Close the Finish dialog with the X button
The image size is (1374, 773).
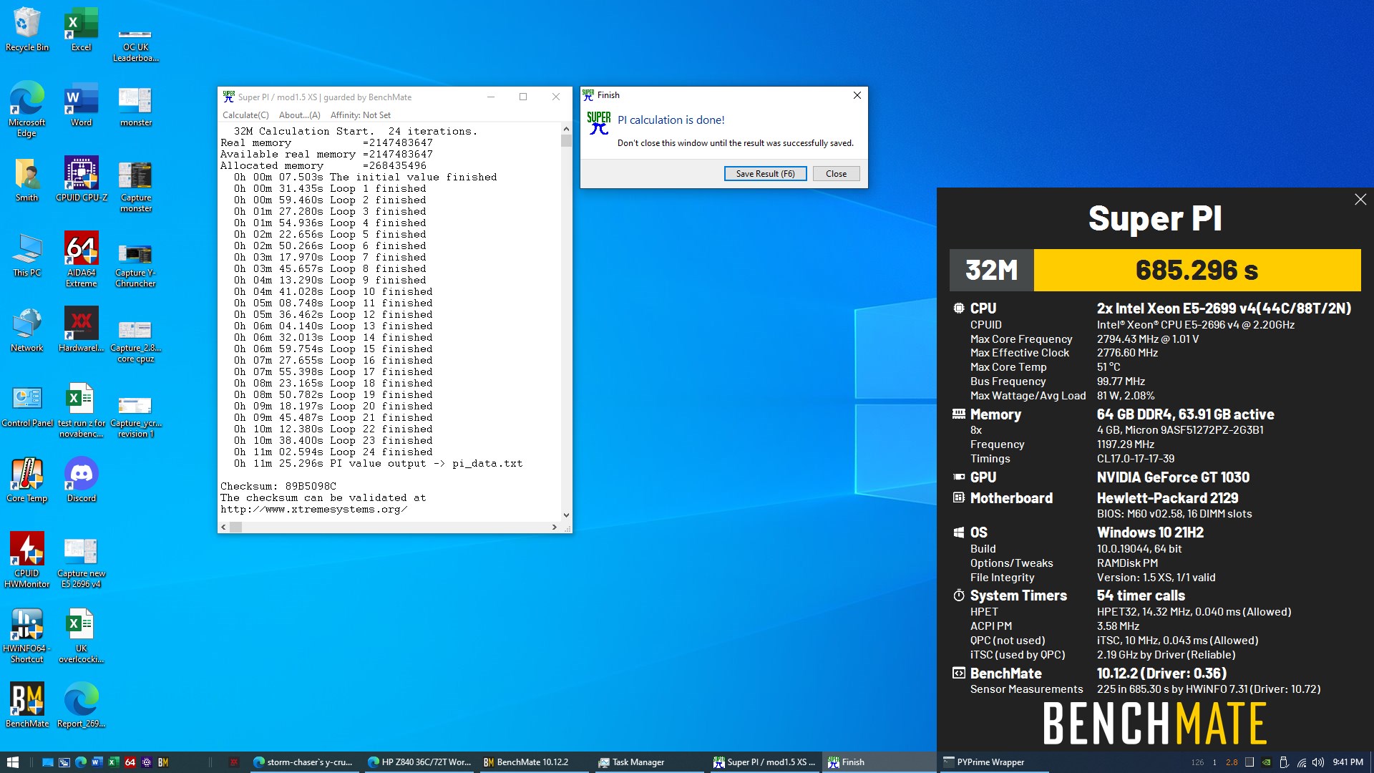coord(857,95)
